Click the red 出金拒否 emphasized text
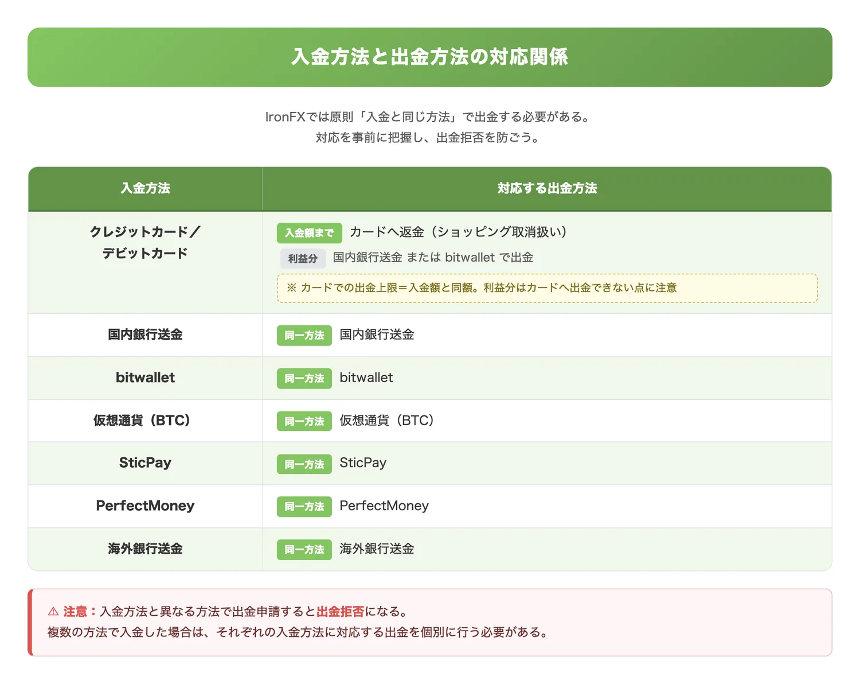 click(x=341, y=612)
